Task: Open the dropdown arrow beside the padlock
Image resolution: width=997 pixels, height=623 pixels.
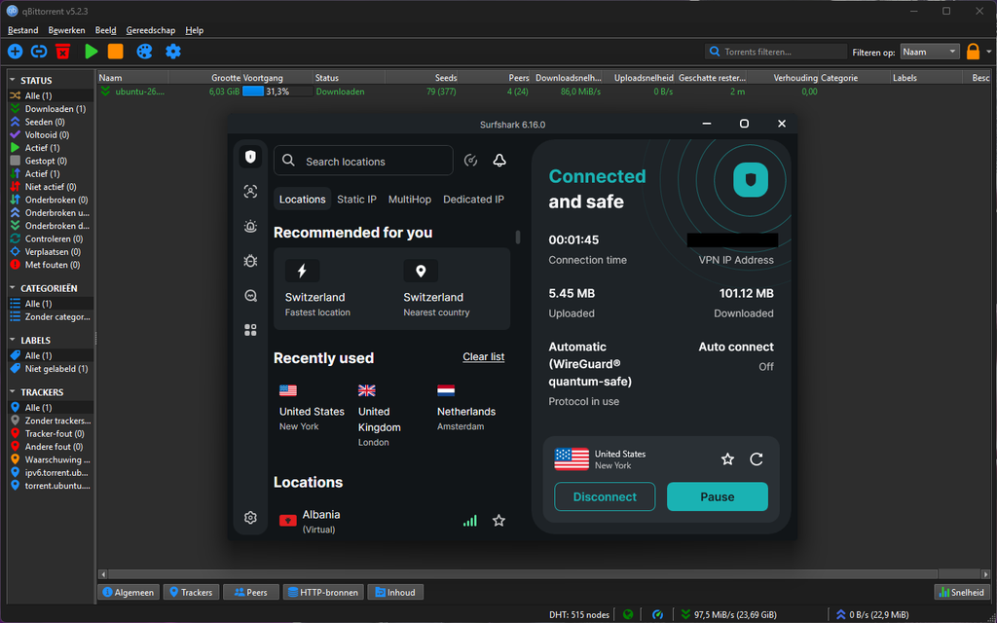Action: tap(989, 52)
